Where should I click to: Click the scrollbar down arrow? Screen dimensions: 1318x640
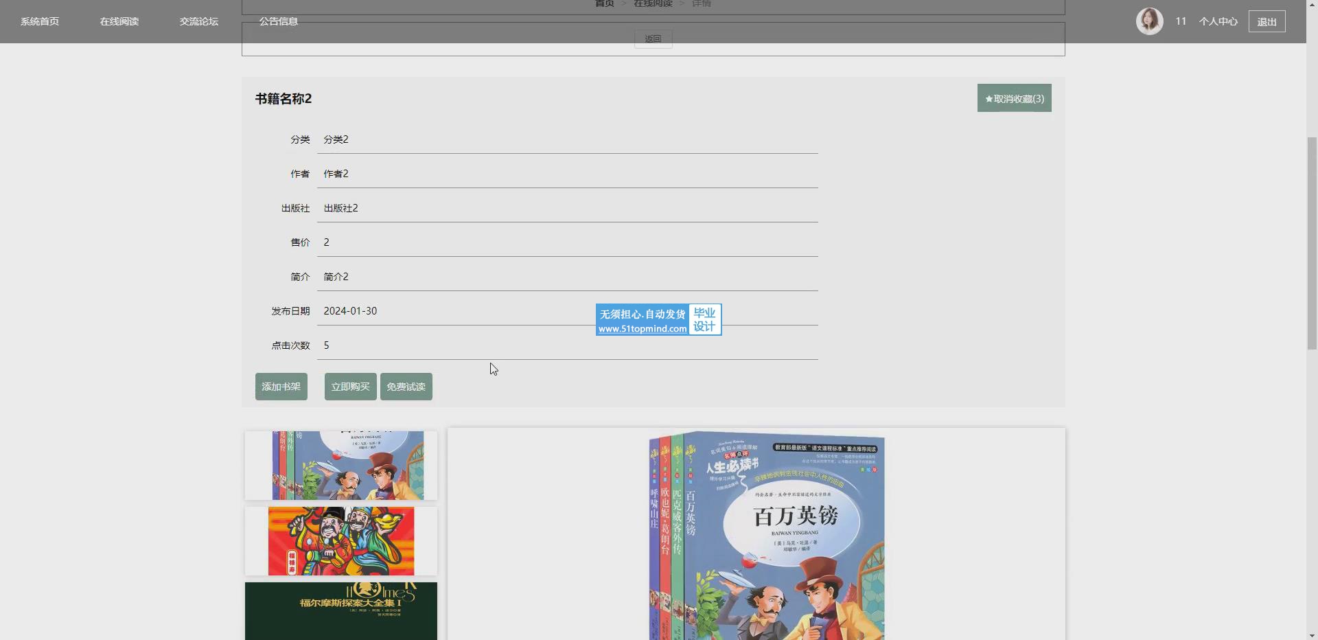click(x=1312, y=635)
